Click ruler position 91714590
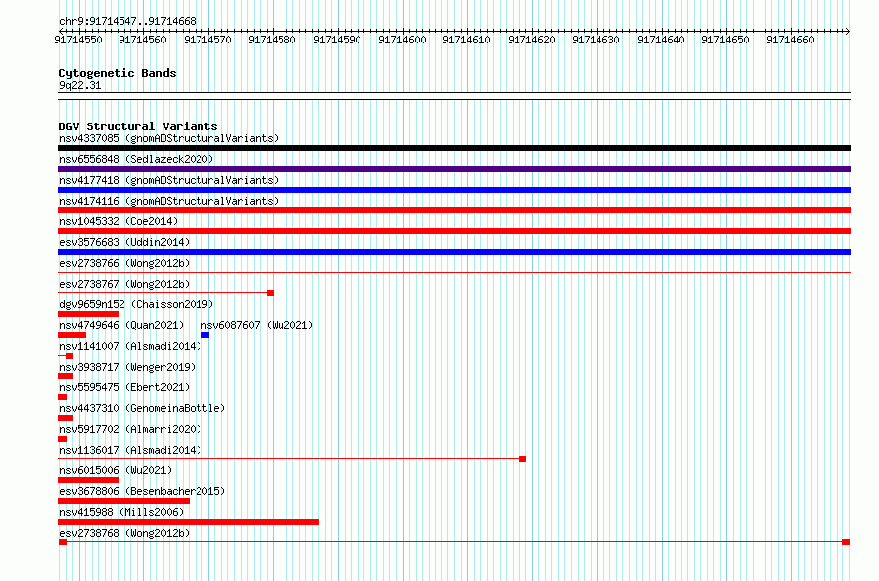Image resolution: width=879 pixels, height=581 pixels. pyautogui.click(x=338, y=40)
